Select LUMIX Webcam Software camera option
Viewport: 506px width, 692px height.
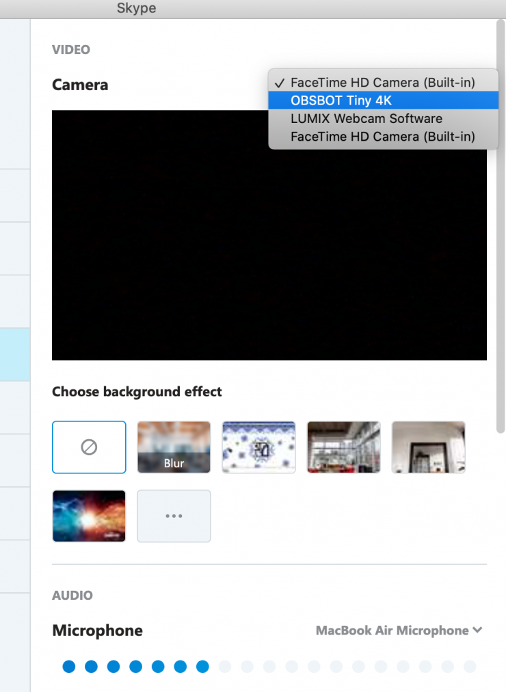[x=366, y=118]
